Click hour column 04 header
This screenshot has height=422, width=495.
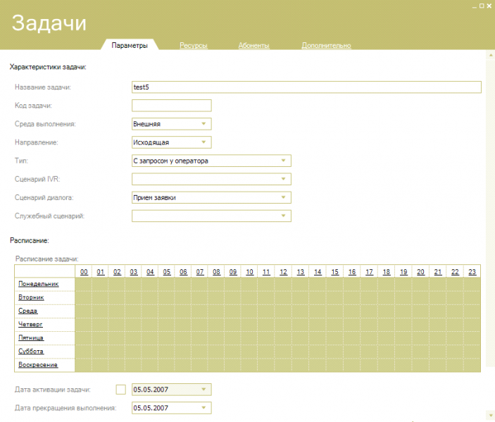(x=150, y=272)
